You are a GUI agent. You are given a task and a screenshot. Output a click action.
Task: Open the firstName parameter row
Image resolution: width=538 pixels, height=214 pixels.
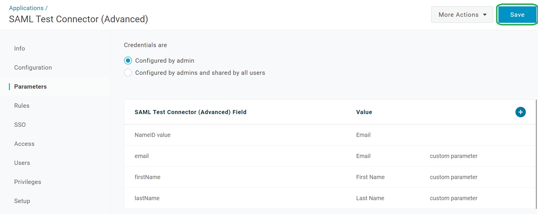pyautogui.click(x=148, y=177)
